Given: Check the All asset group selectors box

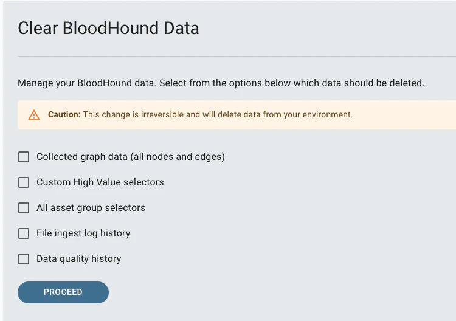Looking at the screenshot, I should coord(24,208).
